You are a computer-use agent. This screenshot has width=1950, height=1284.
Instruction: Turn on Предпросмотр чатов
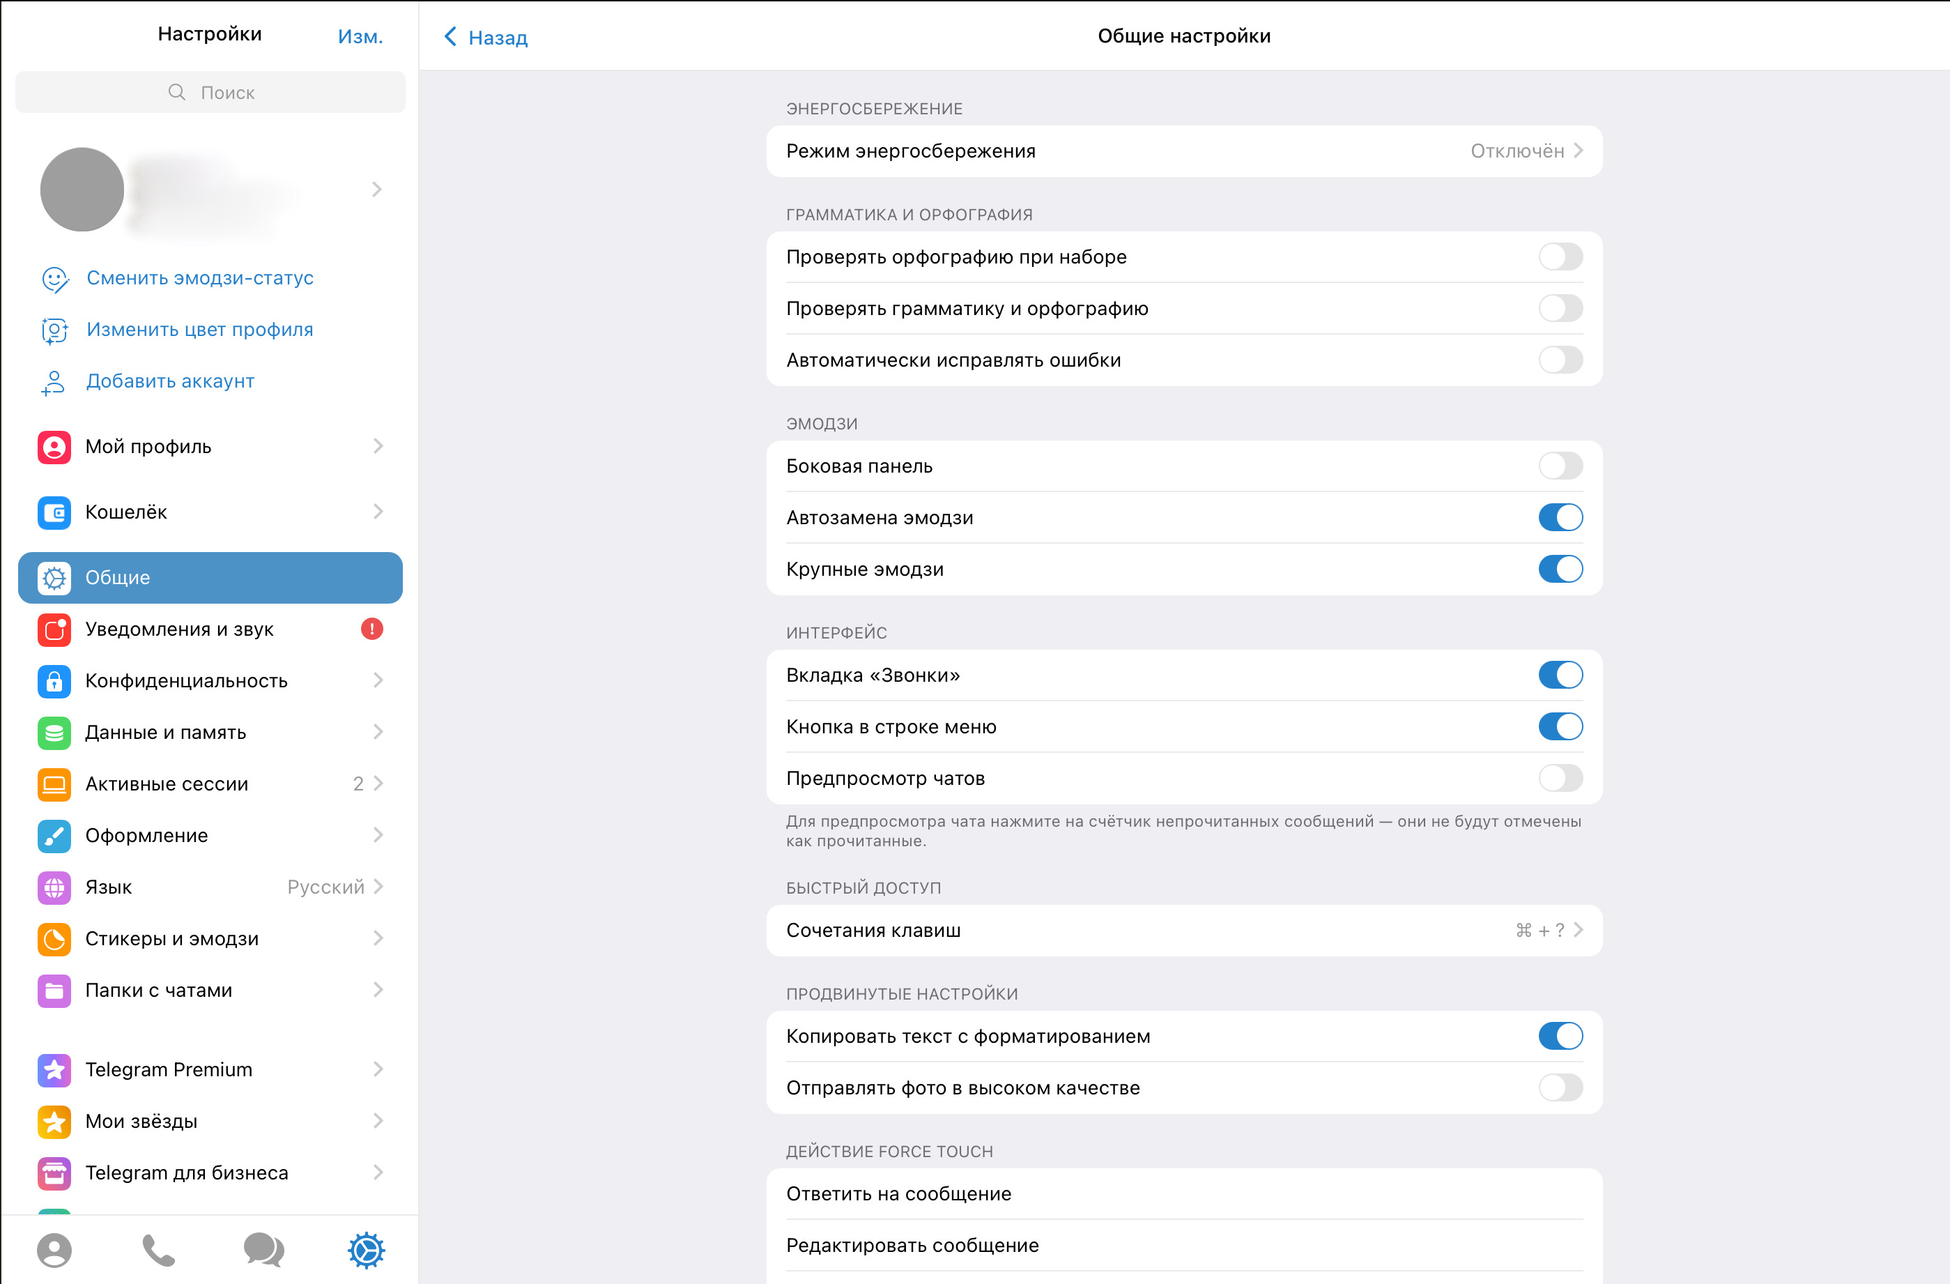tap(1560, 779)
